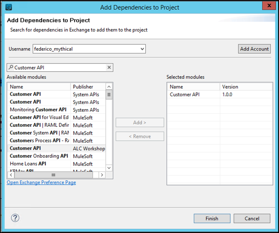The width and height of the screenshot is (279, 233).
Task: Select Home Loans API row
Action: click(x=57, y=164)
